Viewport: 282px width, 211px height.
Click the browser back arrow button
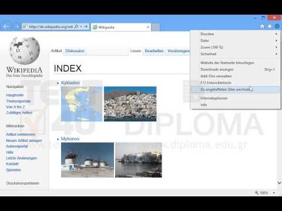tap(6, 26)
